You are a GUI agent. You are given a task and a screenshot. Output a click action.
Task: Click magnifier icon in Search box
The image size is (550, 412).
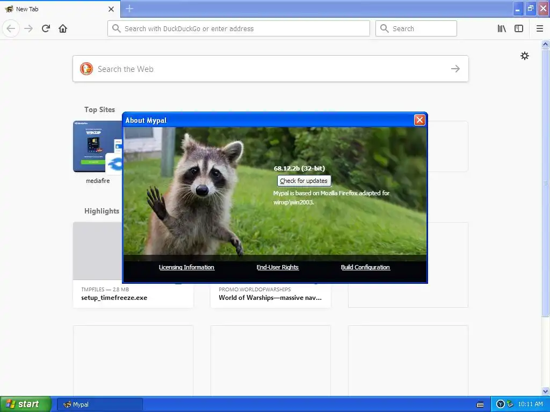[x=385, y=28]
